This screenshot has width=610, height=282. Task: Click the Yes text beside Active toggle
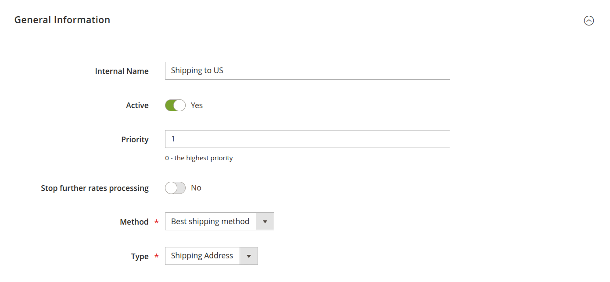(197, 106)
